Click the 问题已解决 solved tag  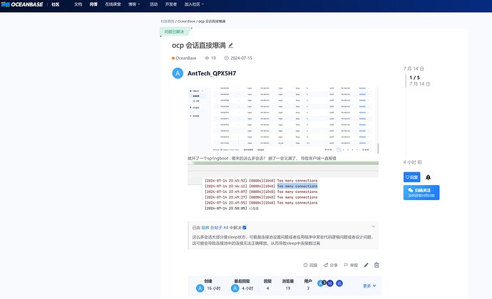(x=175, y=31)
